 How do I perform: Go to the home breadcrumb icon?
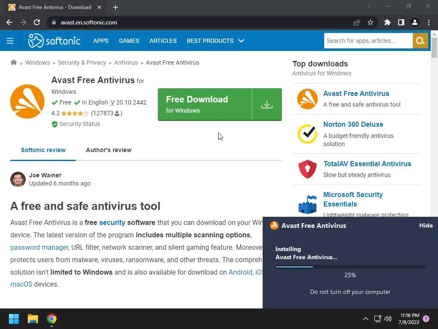[x=13, y=63]
